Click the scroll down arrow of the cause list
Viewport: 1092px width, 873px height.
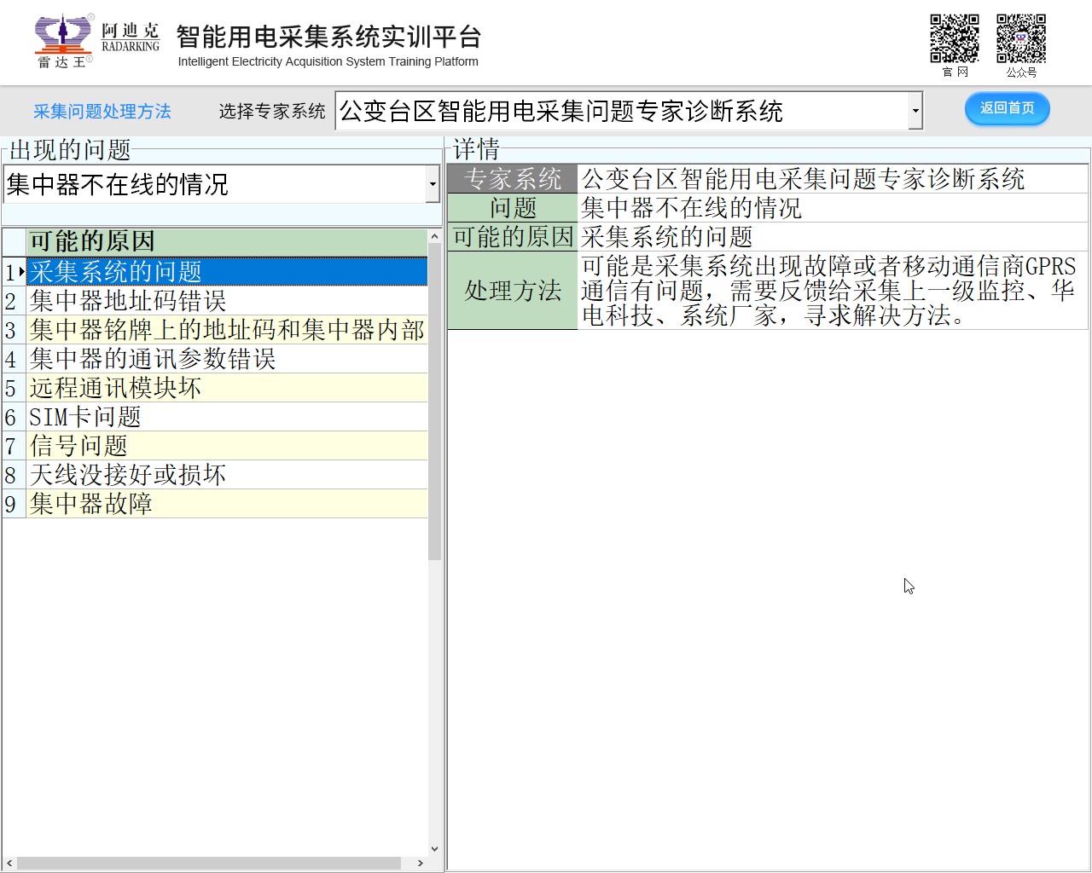(434, 848)
